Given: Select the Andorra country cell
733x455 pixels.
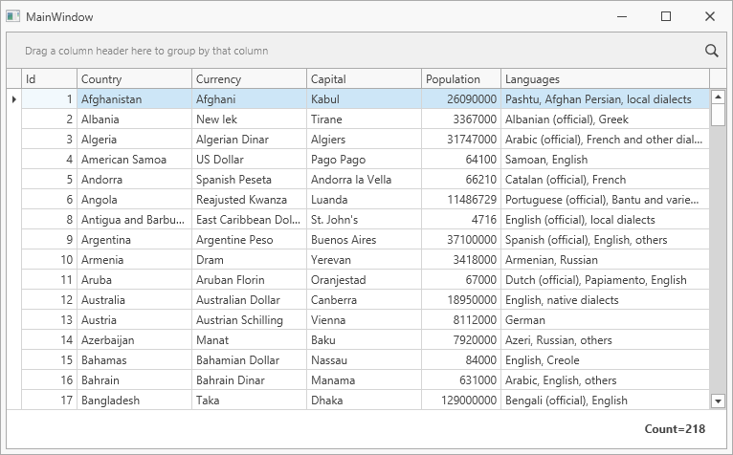Looking at the screenshot, I should (x=134, y=180).
